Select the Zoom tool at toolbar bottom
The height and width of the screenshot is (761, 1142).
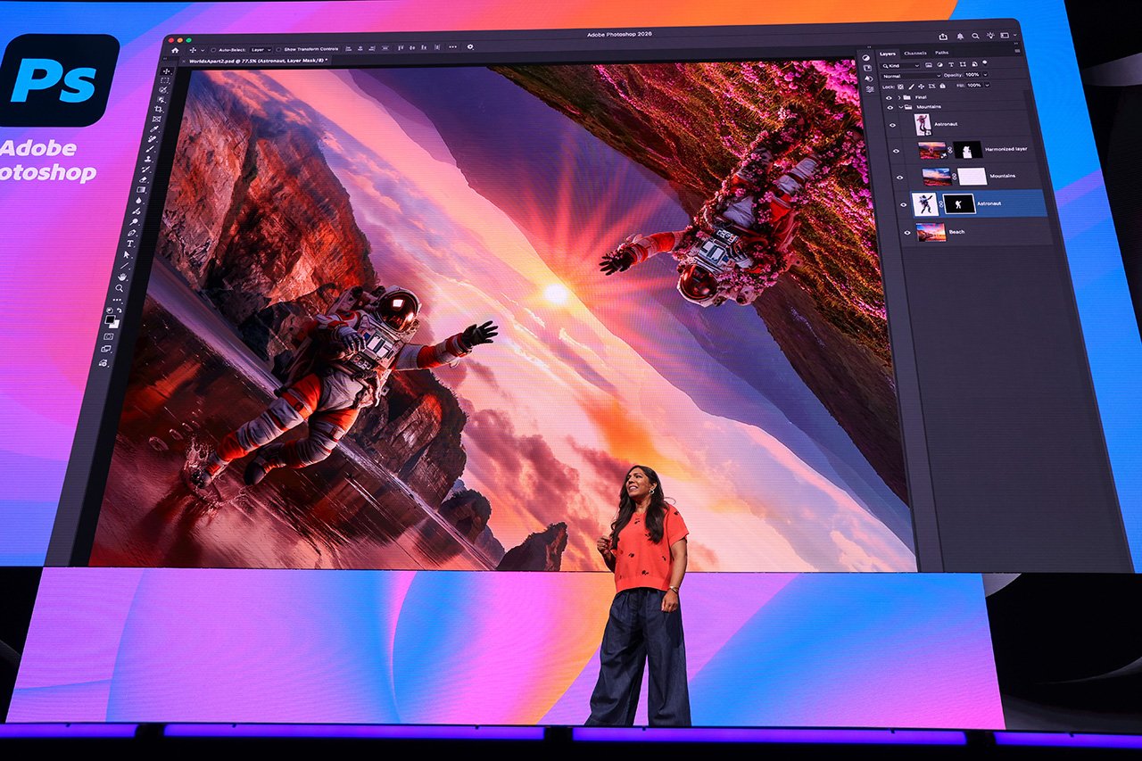[120, 287]
